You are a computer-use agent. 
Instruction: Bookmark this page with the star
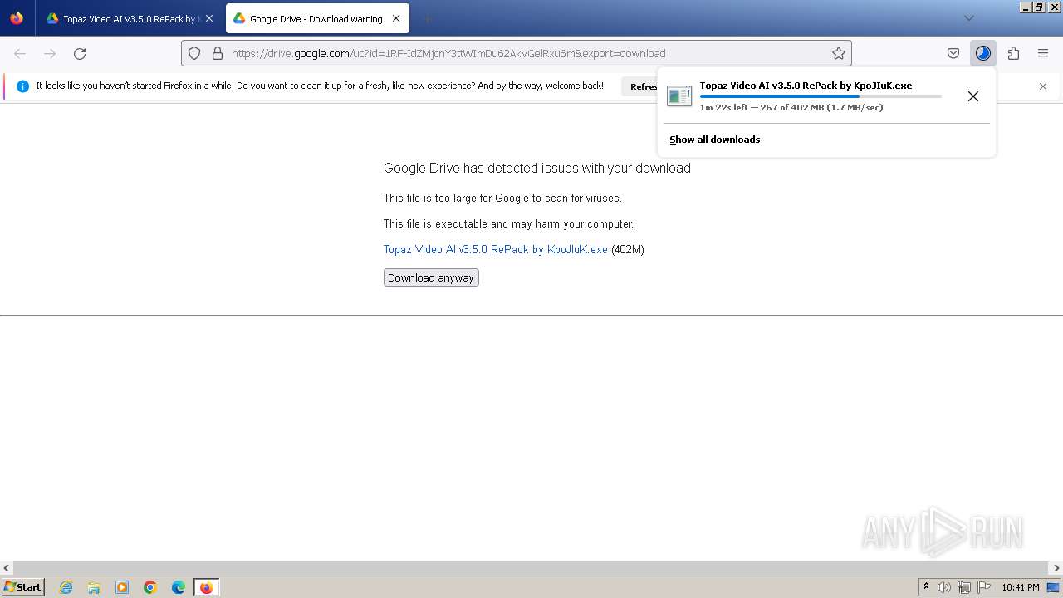point(839,53)
